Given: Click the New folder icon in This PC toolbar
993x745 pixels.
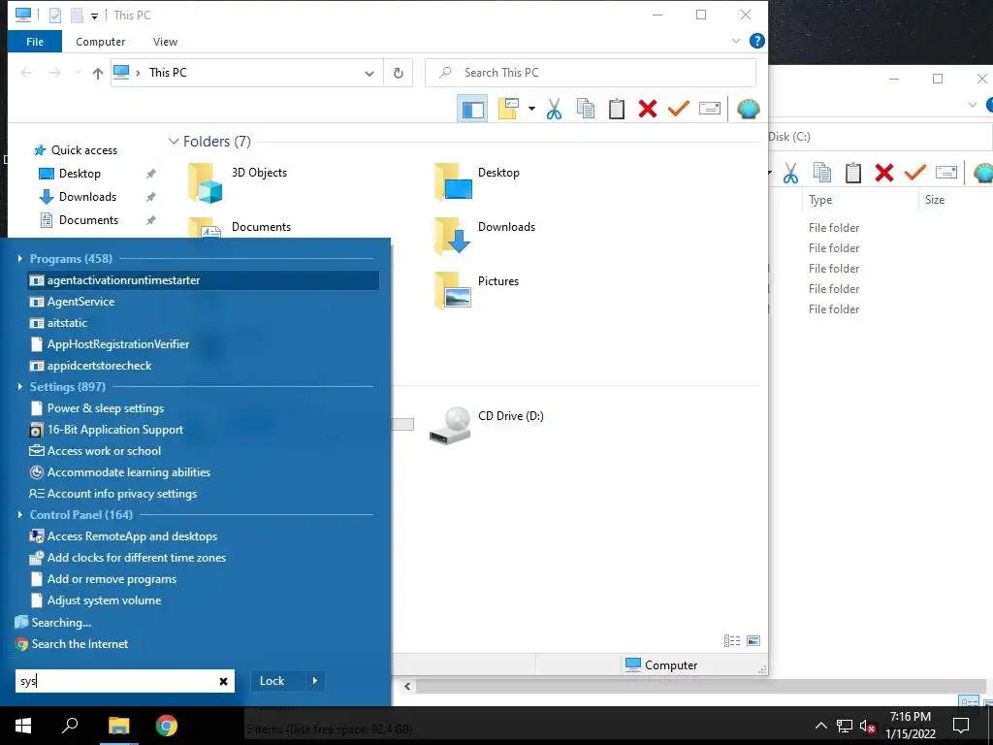Looking at the screenshot, I should pyautogui.click(x=508, y=109).
